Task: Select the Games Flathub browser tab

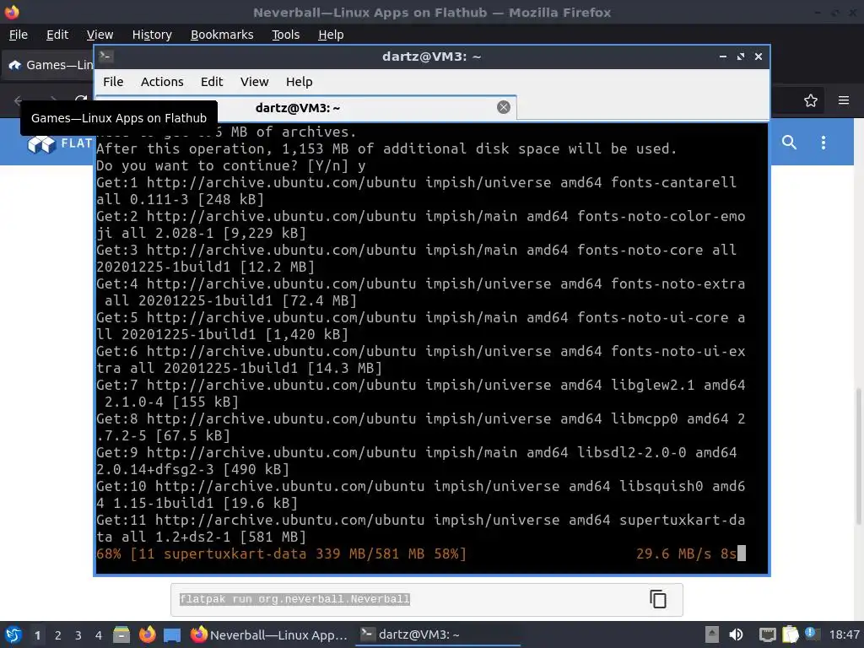Action: pyautogui.click(x=48, y=65)
